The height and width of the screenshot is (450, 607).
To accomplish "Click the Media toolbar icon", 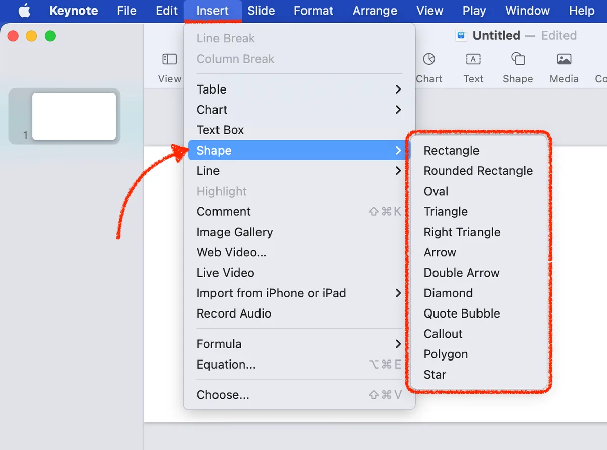I will [x=564, y=59].
